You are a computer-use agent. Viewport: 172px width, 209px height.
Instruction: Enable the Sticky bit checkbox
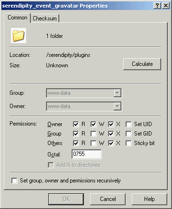pos(128,144)
